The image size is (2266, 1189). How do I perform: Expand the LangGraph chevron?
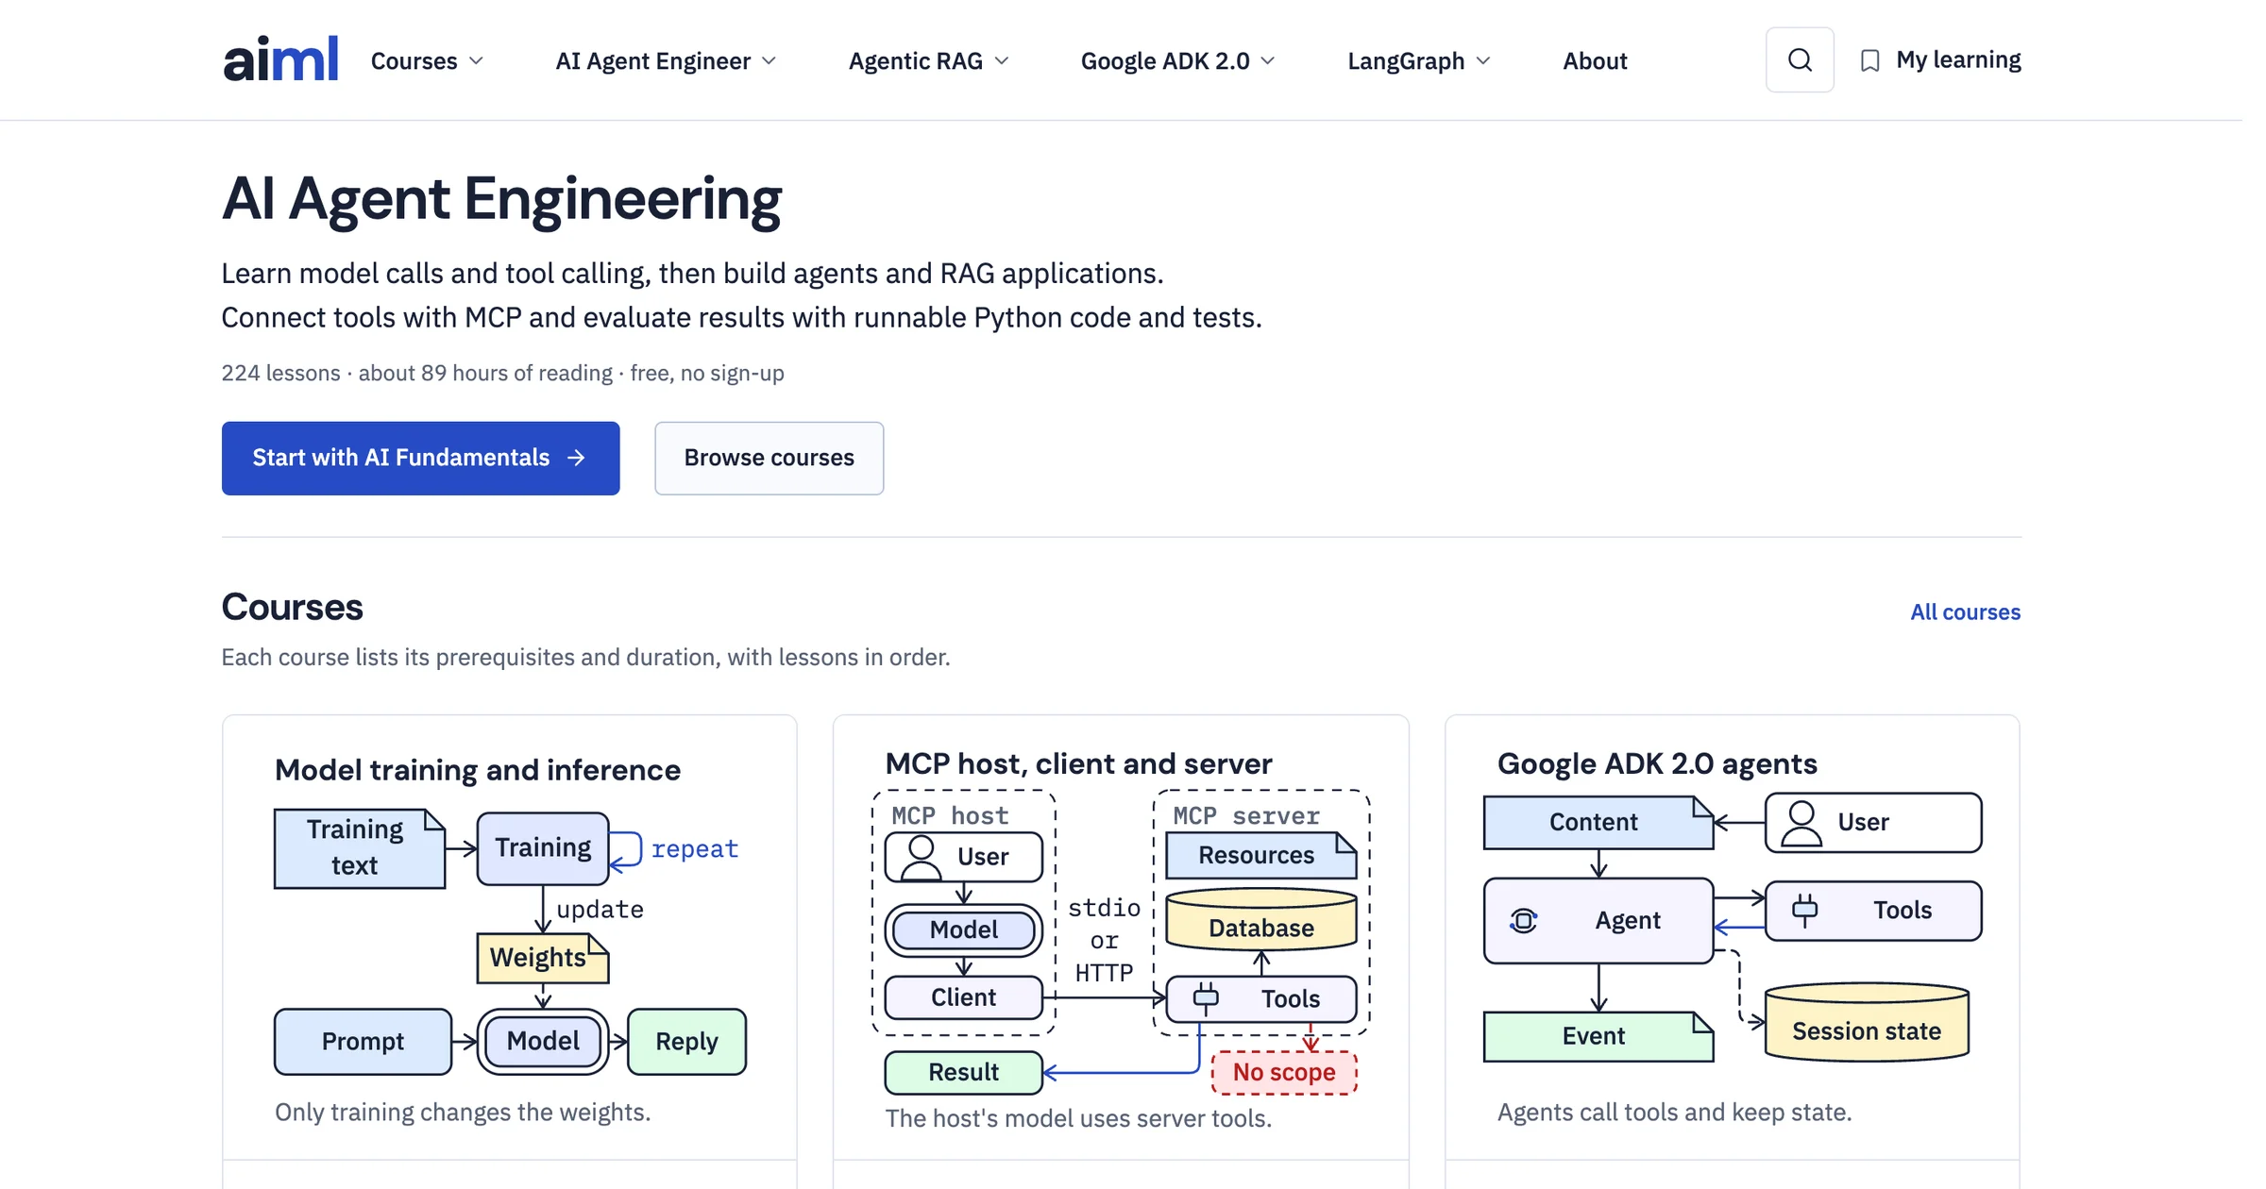(x=1483, y=60)
